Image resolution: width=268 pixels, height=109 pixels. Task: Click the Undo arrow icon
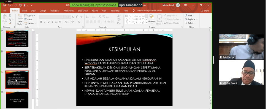click(x=9, y=5)
